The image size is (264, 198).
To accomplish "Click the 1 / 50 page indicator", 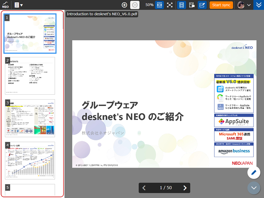I will click(166, 188).
